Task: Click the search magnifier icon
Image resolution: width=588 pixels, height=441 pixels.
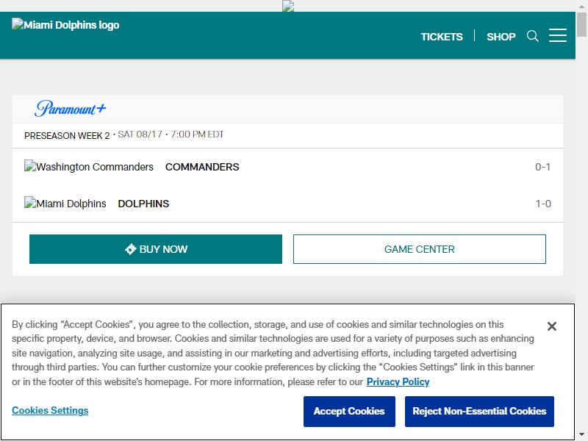Action: [x=532, y=36]
